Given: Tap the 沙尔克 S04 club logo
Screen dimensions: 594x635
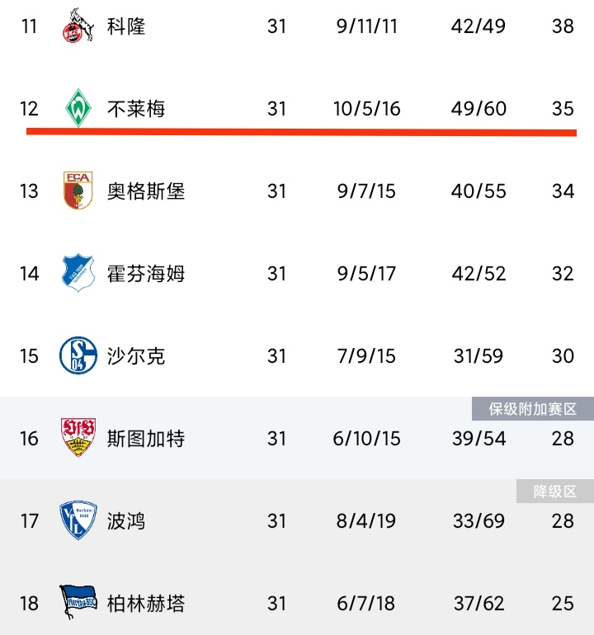Looking at the screenshot, I should tap(78, 355).
